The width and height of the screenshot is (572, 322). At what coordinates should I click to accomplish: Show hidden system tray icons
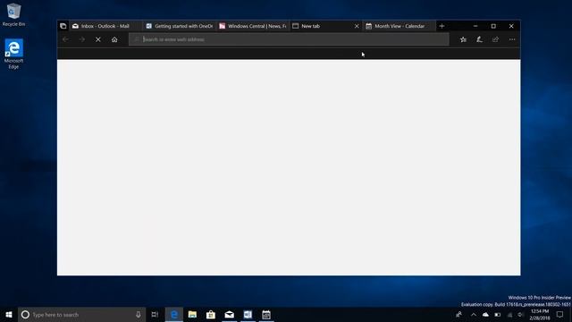coord(473,314)
